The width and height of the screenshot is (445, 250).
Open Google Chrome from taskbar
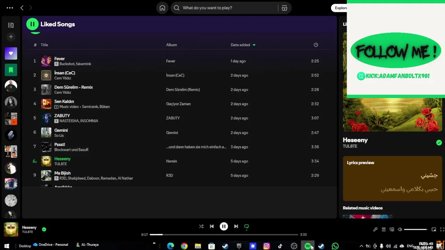(x=184, y=246)
